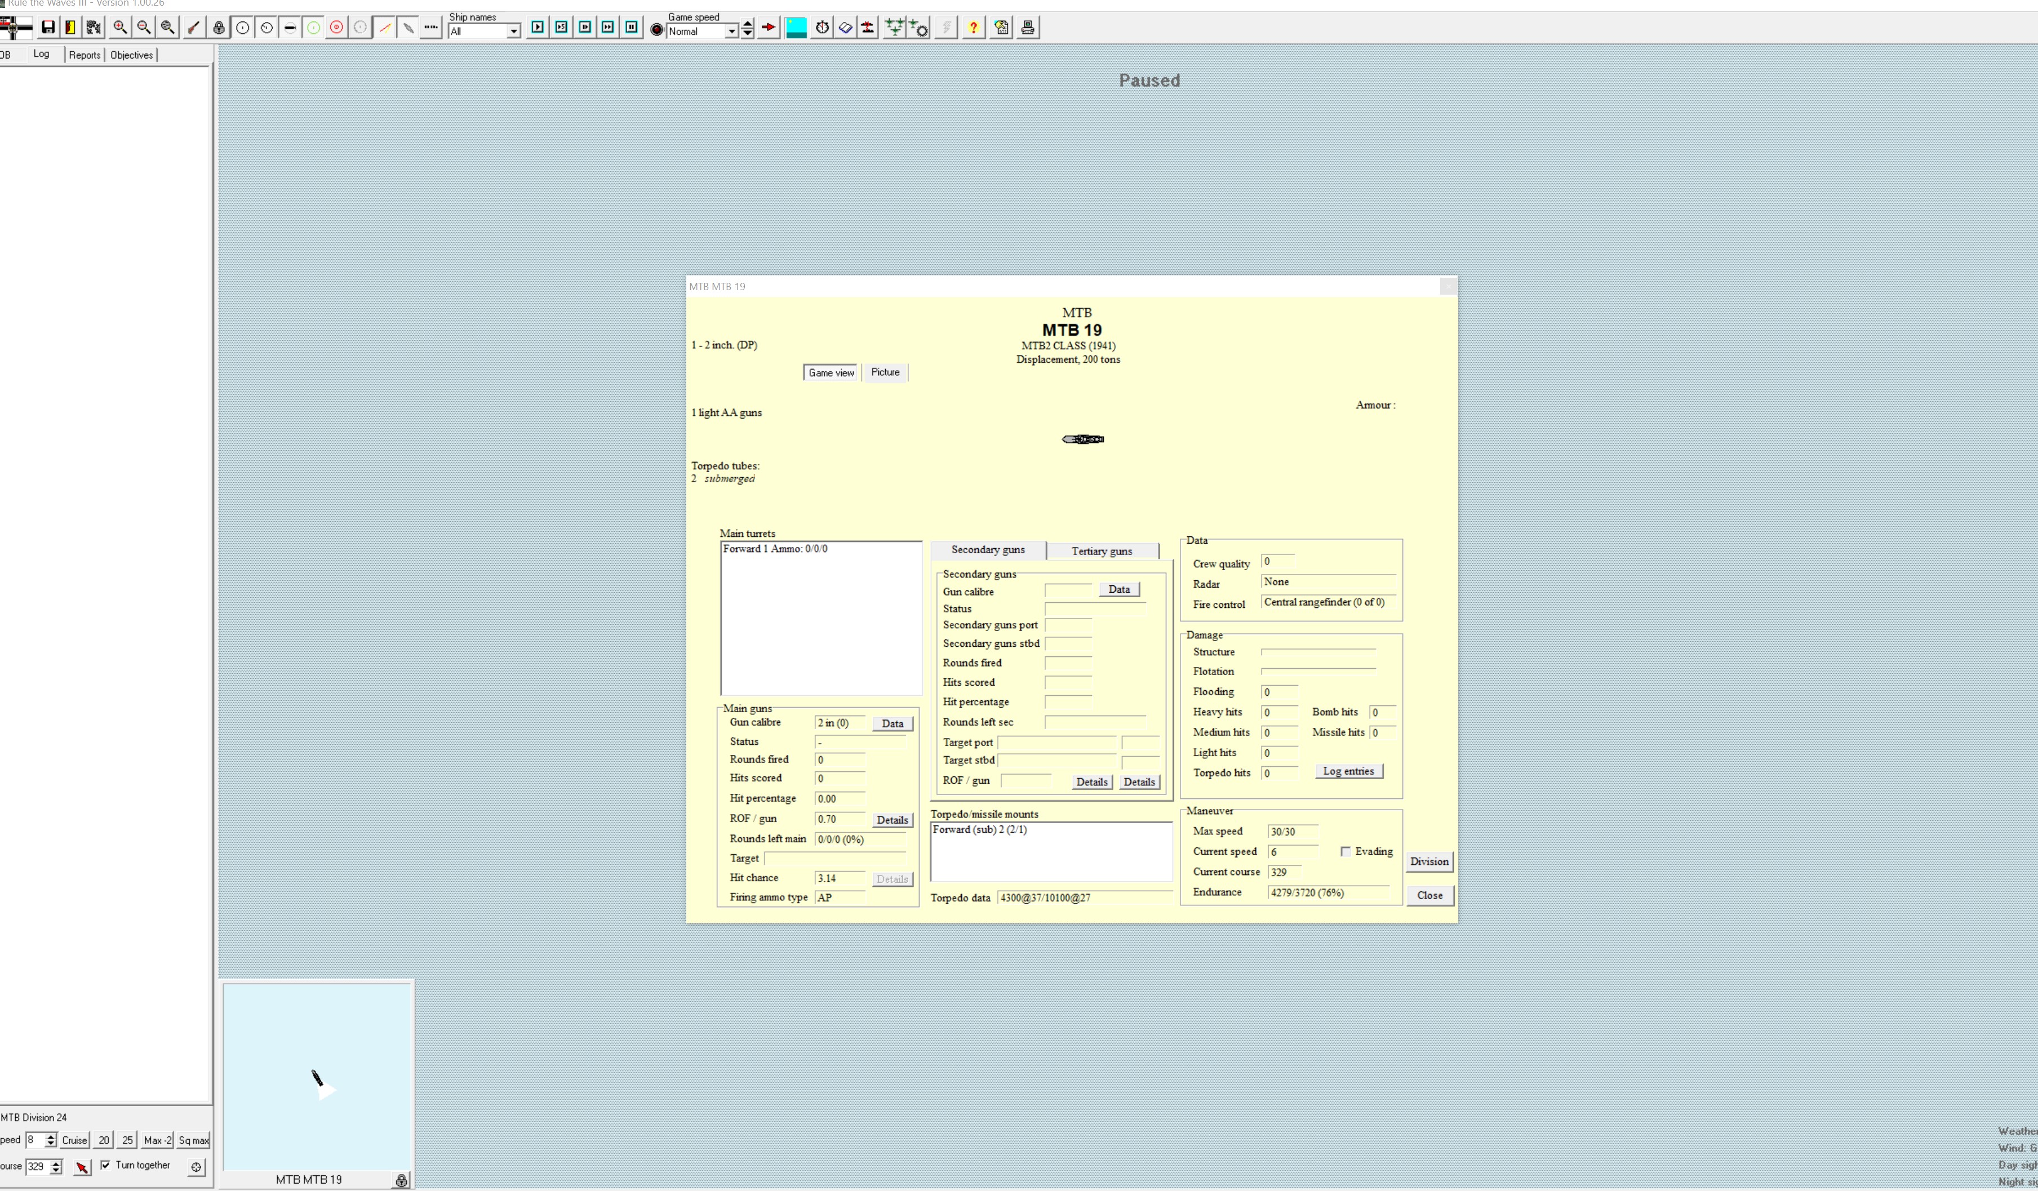Viewport: 2038px width, 1191px height.
Task: Click Log entries button in Damage panel
Action: pyautogui.click(x=1348, y=771)
